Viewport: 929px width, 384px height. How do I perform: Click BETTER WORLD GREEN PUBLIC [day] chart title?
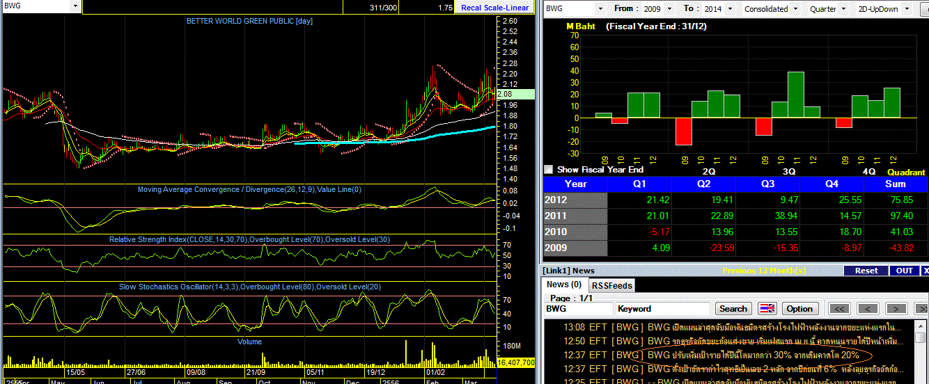(x=249, y=21)
